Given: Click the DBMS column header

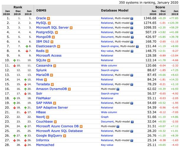Looking at the screenshot, I should [x=41, y=10].
